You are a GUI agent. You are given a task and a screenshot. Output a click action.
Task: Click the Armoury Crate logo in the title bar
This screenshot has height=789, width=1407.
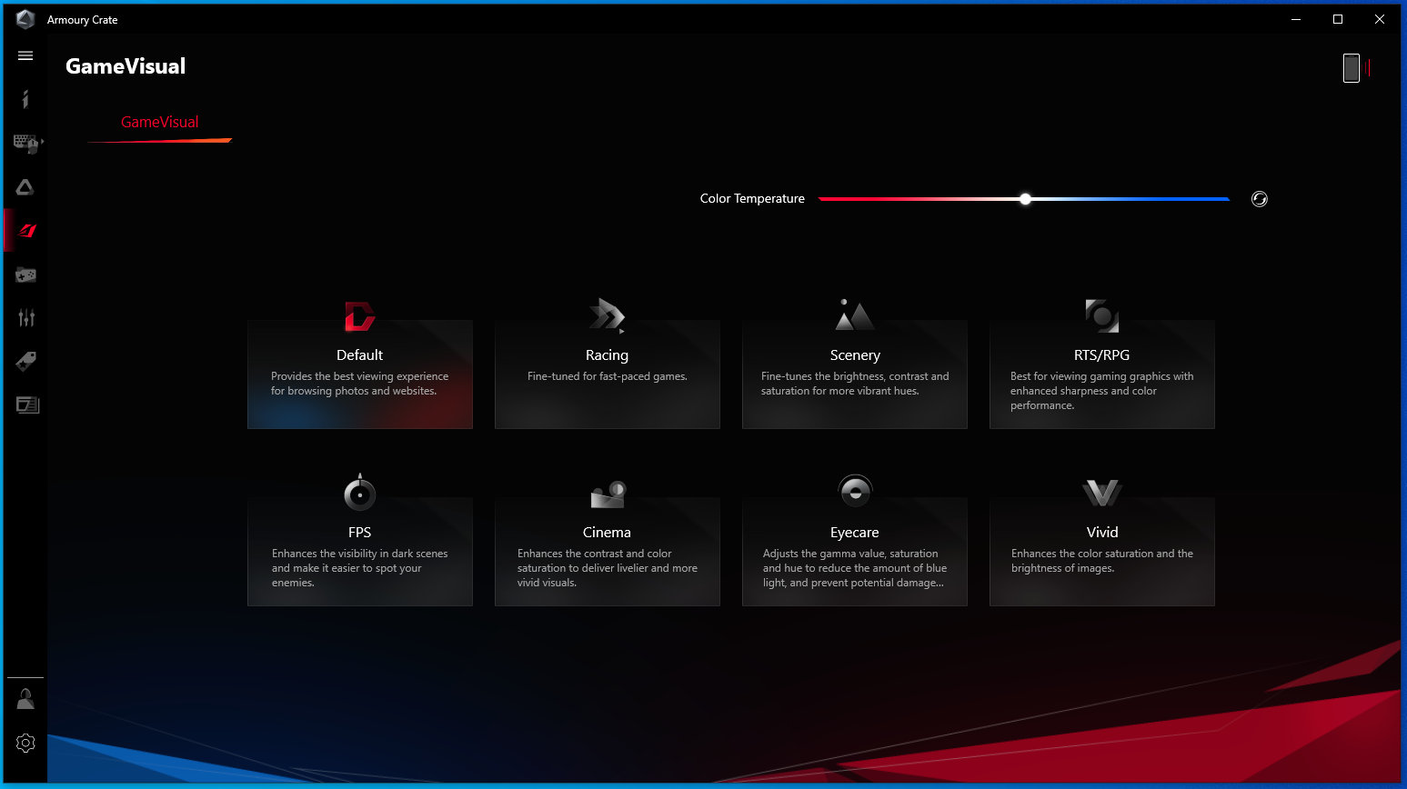tap(25, 19)
